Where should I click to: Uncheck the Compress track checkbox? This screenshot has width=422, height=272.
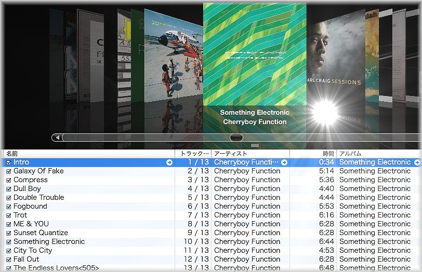point(9,180)
